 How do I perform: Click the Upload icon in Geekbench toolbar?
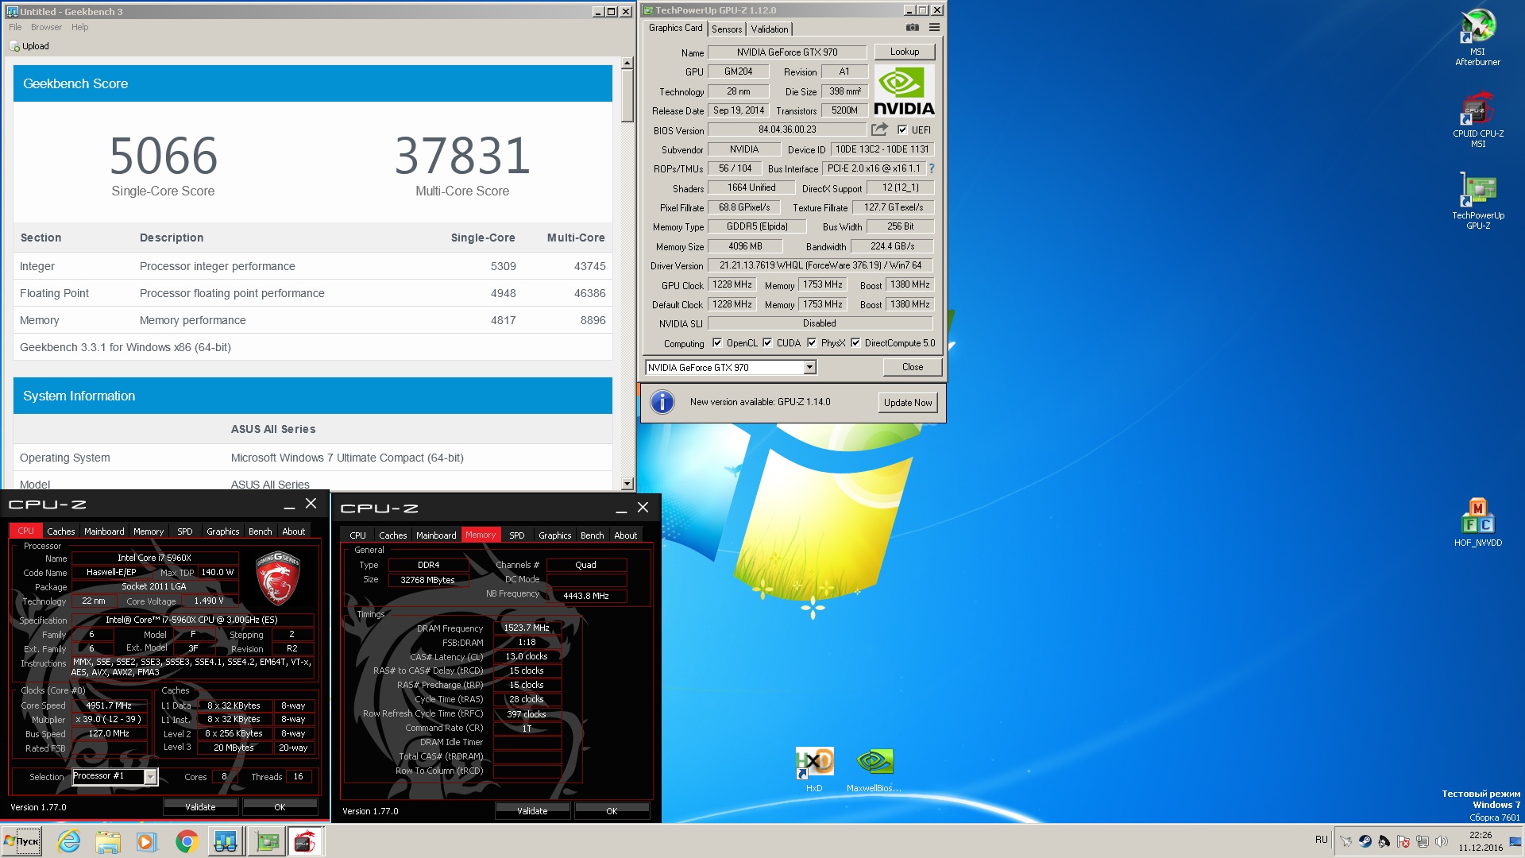pyautogui.click(x=14, y=46)
